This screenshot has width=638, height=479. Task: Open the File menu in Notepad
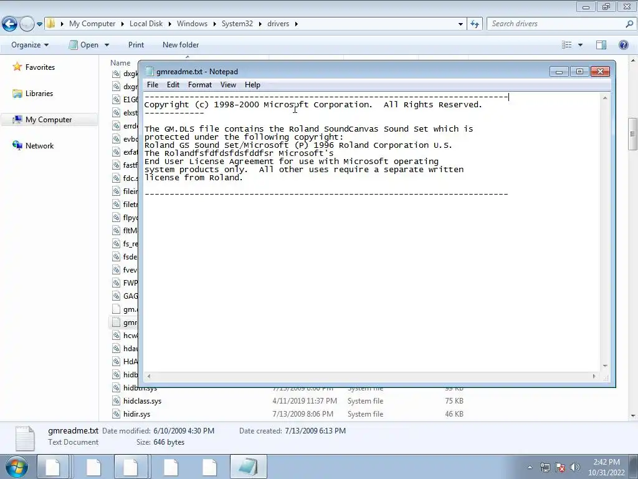pyautogui.click(x=153, y=85)
